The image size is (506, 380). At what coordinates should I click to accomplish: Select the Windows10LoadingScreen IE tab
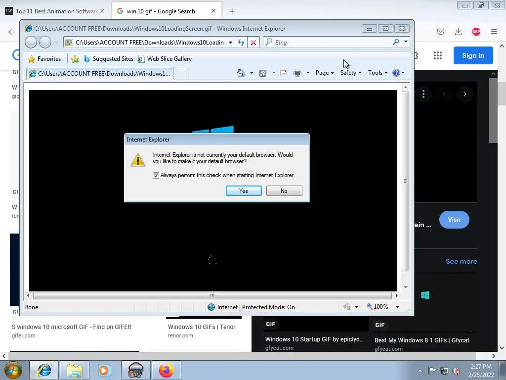point(100,74)
